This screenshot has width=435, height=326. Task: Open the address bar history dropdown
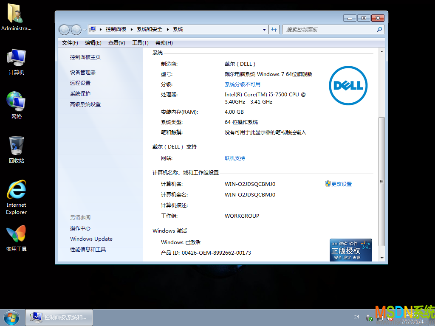(x=264, y=29)
